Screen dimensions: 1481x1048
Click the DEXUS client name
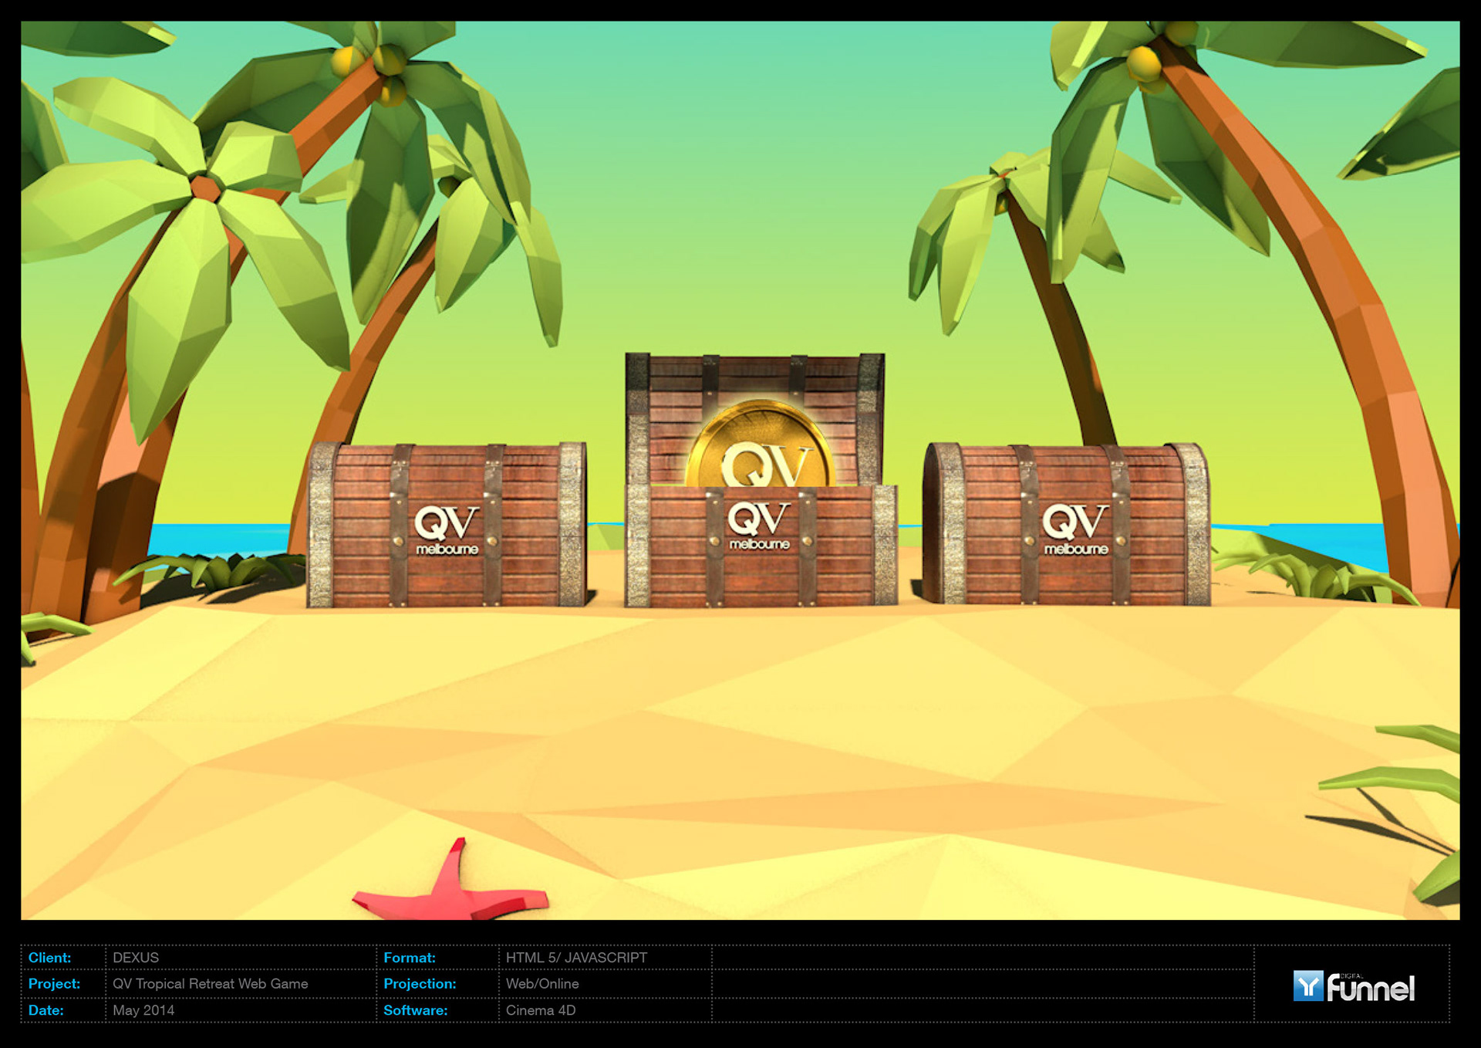click(136, 958)
